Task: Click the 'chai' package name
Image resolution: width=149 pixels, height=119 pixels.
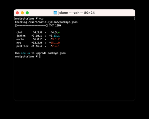Action: pos(19,32)
